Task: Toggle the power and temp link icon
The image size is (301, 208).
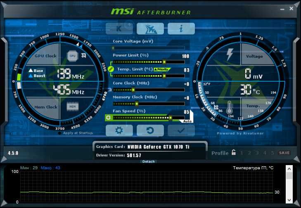Action: 111,69
